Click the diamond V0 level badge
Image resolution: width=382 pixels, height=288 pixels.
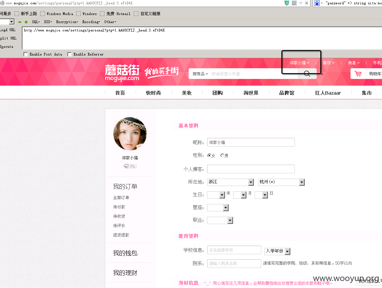[x=130, y=166]
